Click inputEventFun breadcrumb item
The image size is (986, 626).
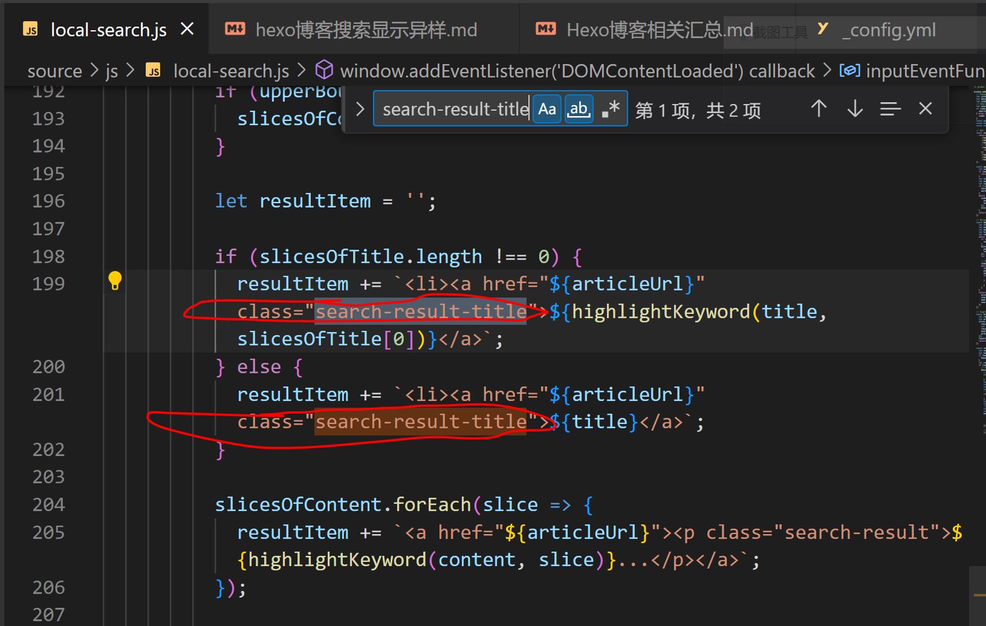[925, 71]
